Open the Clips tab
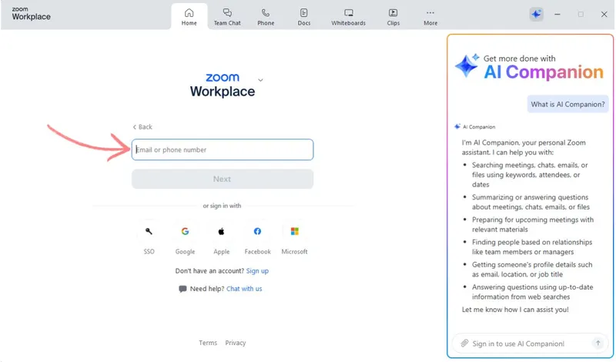The width and height of the screenshot is (616, 362). coord(393,16)
